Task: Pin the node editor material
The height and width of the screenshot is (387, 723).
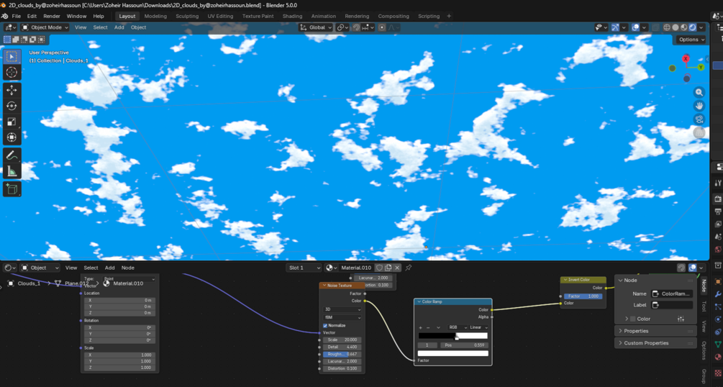Action: click(408, 268)
